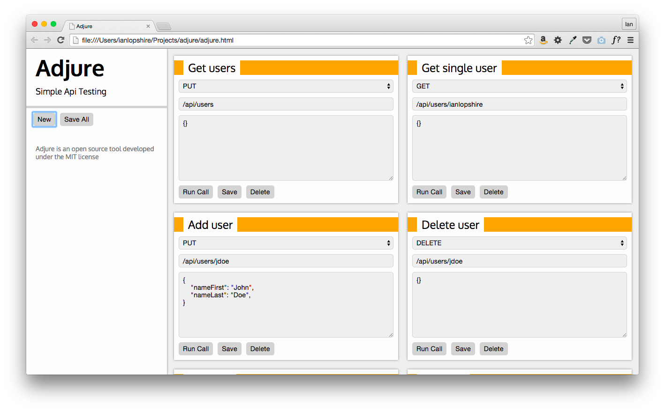The width and height of the screenshot is (665, 412).
Task: Open the eyedropper extension icon
Action: [573, 40]
